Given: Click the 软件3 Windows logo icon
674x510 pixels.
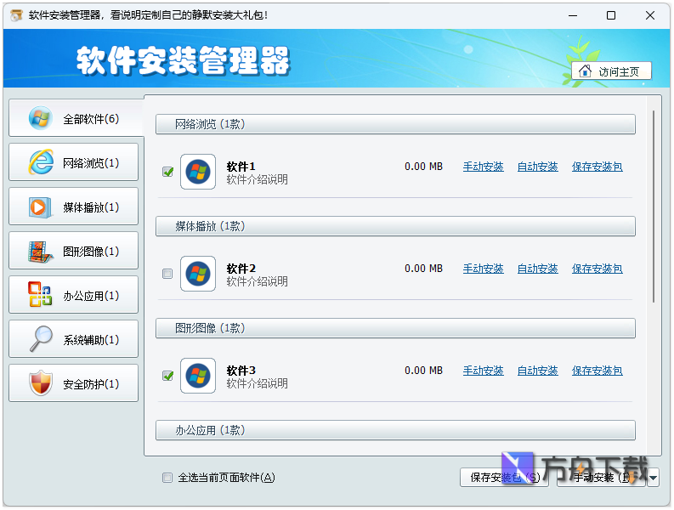Looking at the screenshot, I should click(x=198, y=376).
